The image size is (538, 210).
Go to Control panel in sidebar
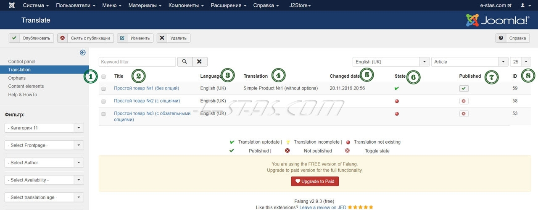point(22,61)
